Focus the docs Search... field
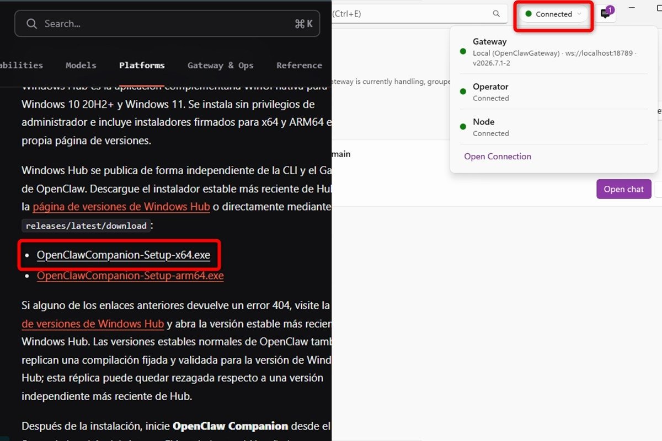The image size is (662, 441). 167,24
